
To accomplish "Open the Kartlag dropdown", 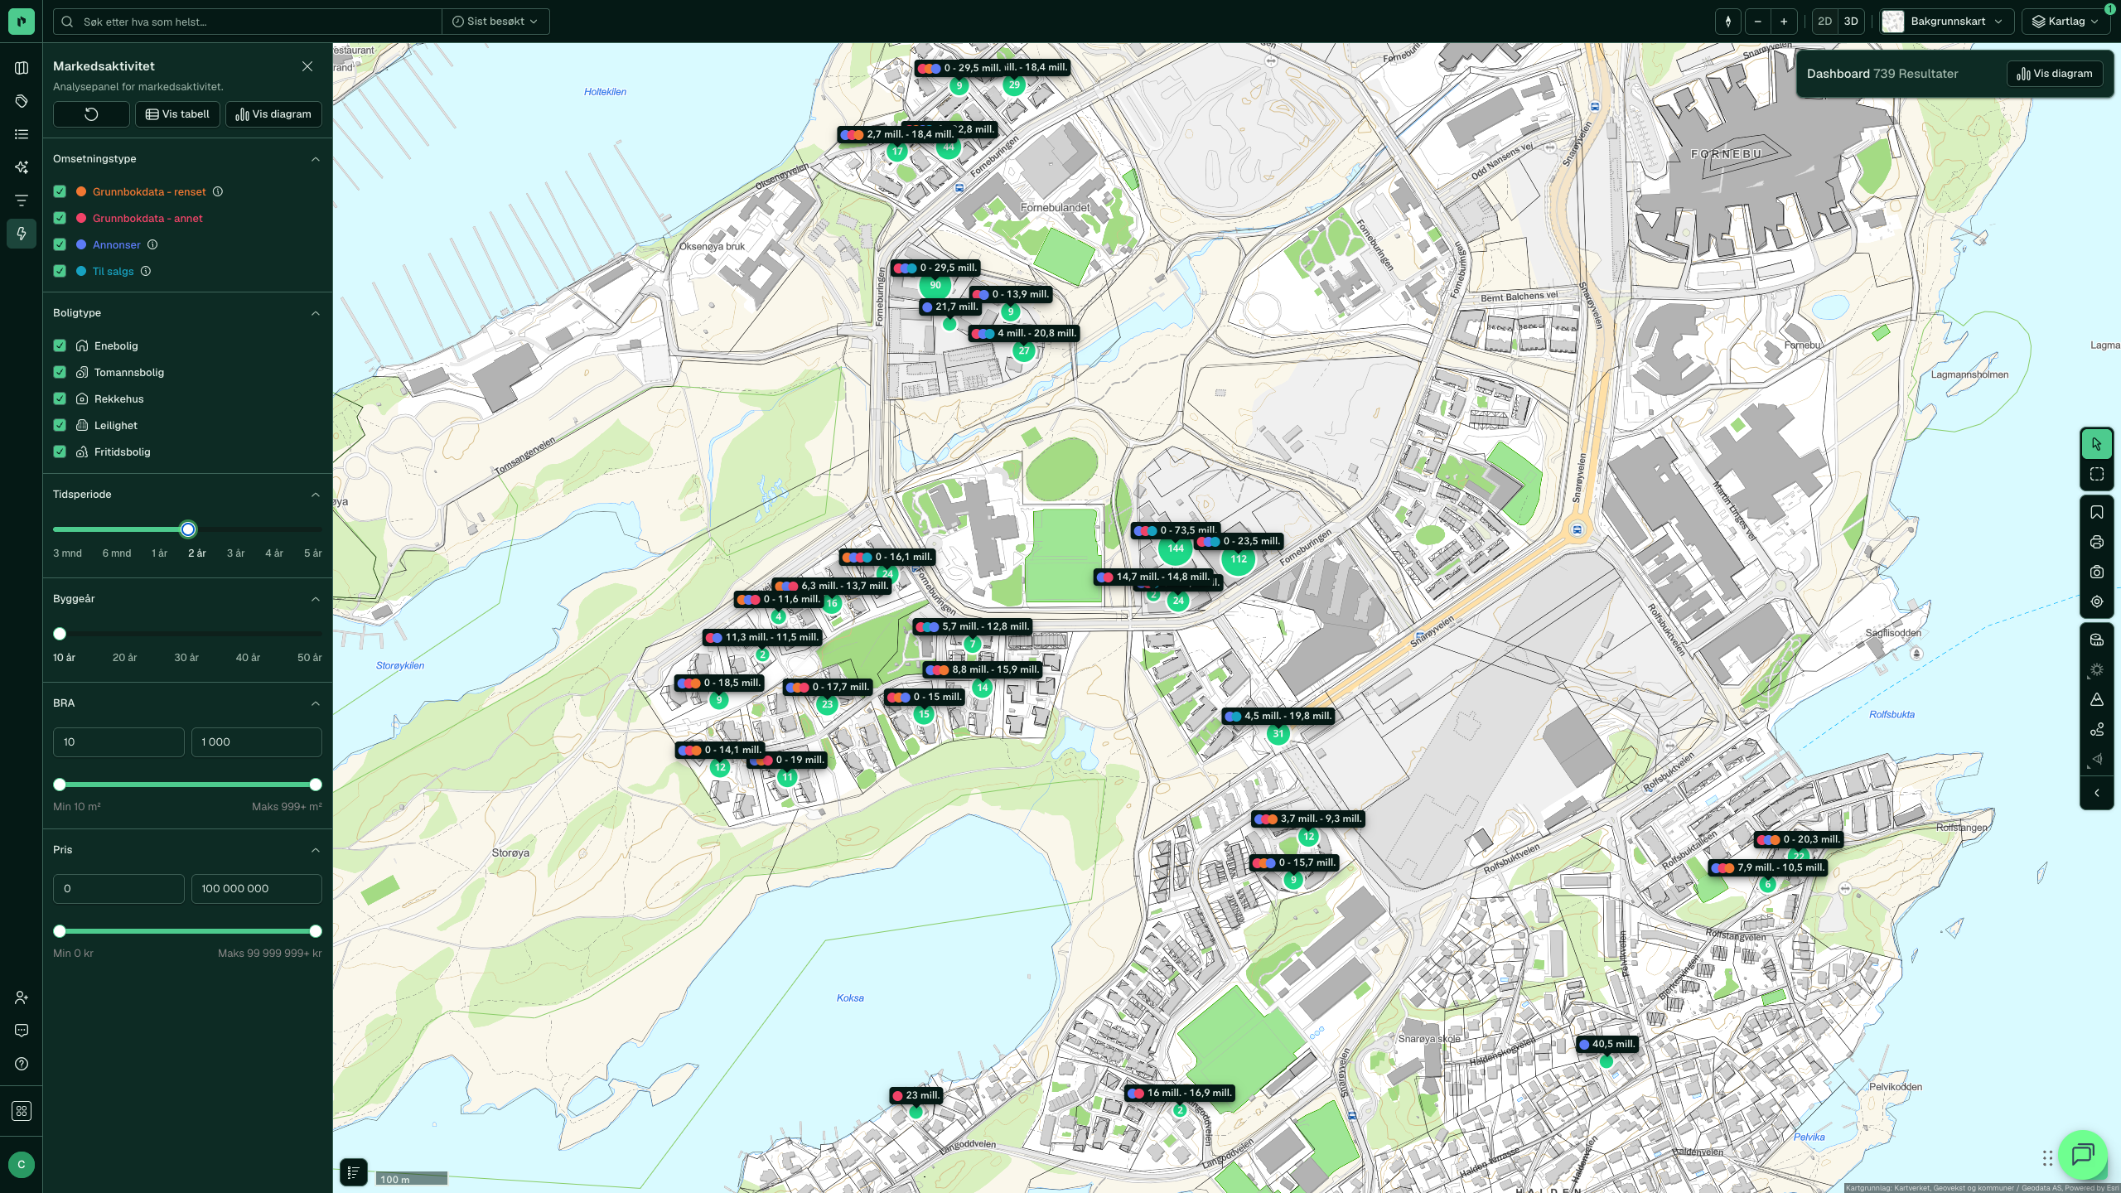I will [x=2066, y=22].
